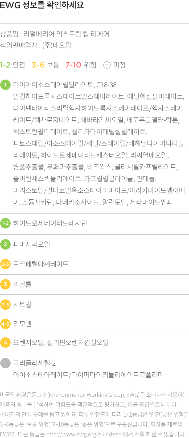Select the red 7-10 위험 legend label
The width and height of the screenshot is (189, 438).
(x=81, y=65)
